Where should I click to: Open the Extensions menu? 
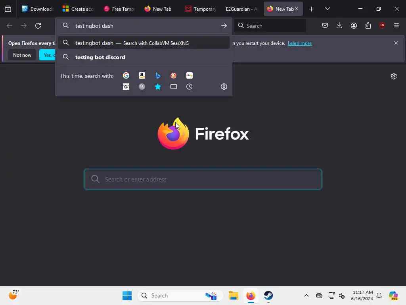point(368,25)
